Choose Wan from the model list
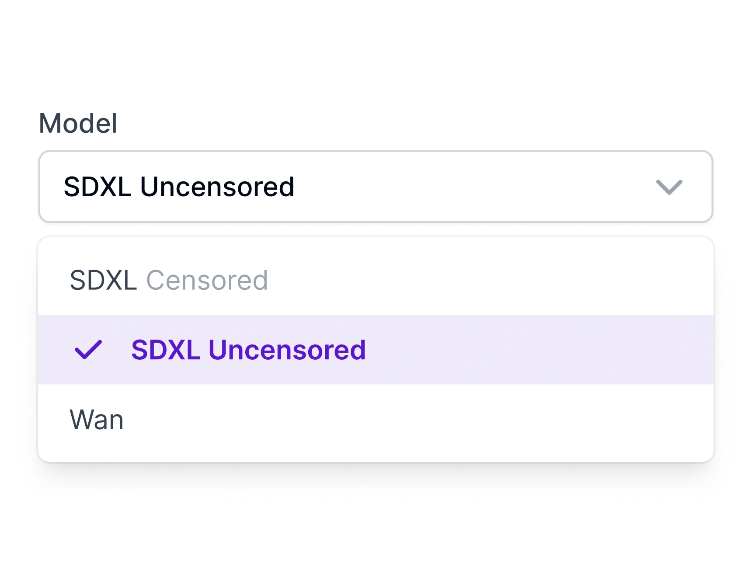This screenshot has width=752, height=566. [x=97, y=420]
